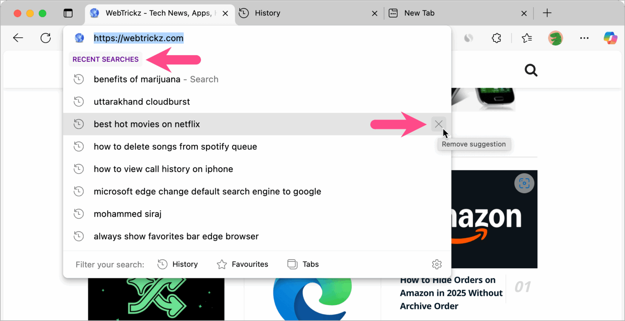Switch to the New Tab page
The image size is (625, 321).
419,13
